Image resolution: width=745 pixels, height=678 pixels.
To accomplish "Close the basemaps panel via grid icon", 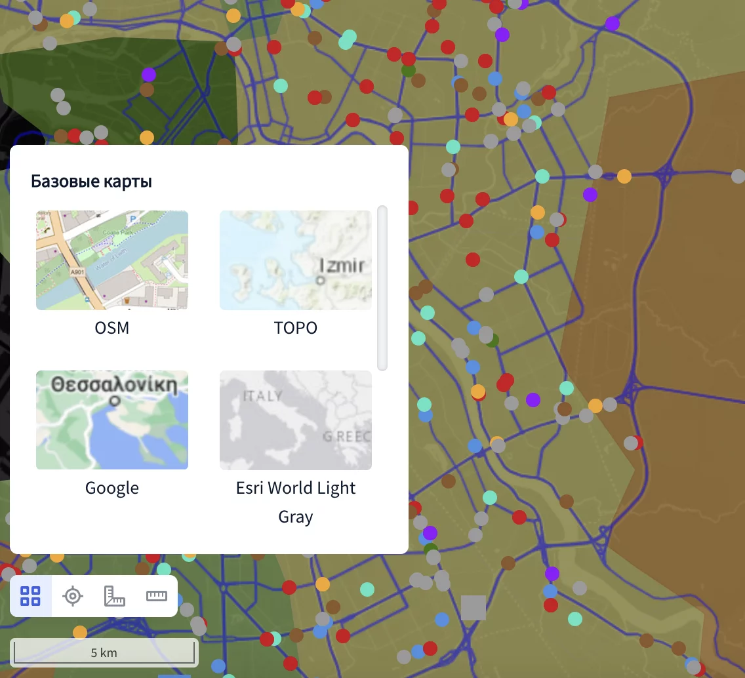I will 31,596.
